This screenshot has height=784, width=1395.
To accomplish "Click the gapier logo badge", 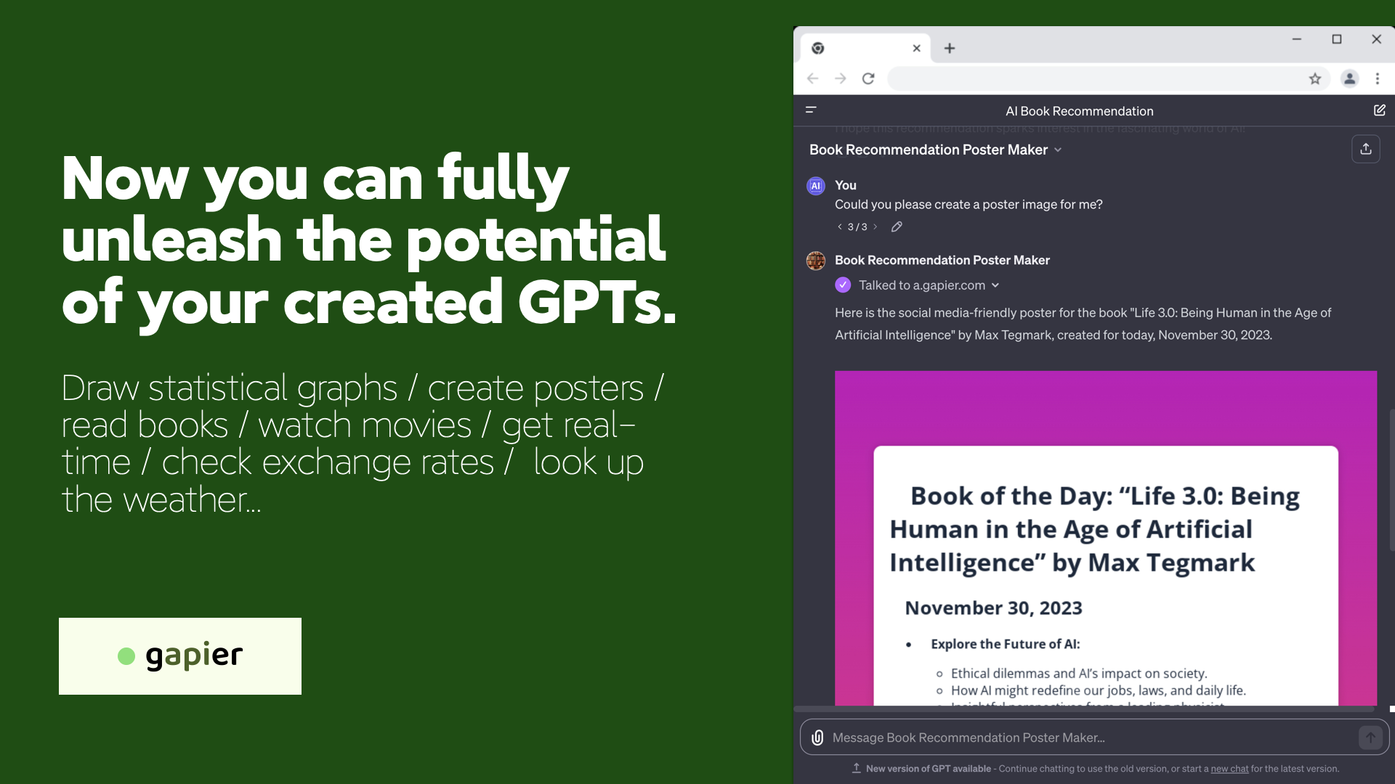I will (x=180, y=656).
